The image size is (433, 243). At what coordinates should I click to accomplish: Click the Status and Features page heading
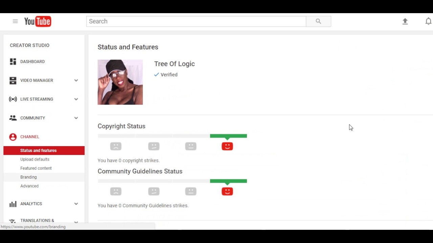tap(128, 47)
